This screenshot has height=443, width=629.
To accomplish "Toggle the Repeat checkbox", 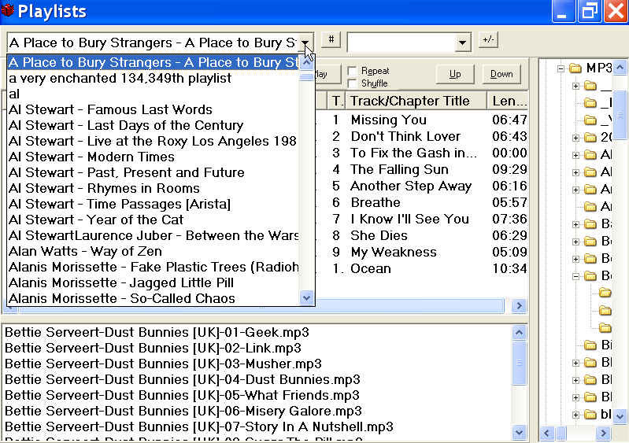I will (x=352, y=71).
